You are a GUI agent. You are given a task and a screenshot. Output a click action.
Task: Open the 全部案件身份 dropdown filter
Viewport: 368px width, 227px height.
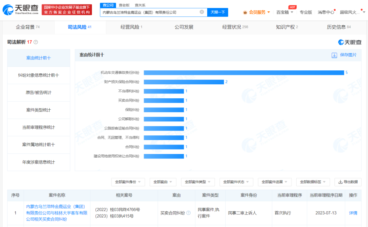click(x=128, y=182)
